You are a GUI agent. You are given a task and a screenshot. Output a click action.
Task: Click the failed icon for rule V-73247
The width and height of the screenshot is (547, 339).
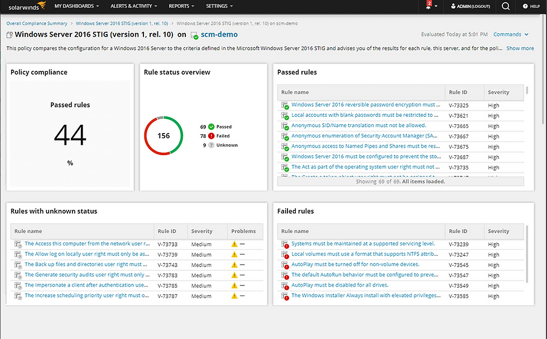pyautogui.click(x=285, y=255)
